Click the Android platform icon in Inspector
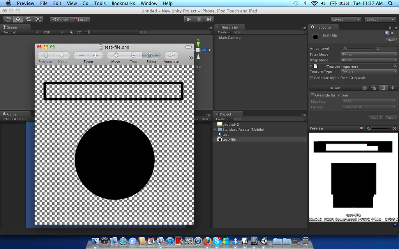 point(393,88)
